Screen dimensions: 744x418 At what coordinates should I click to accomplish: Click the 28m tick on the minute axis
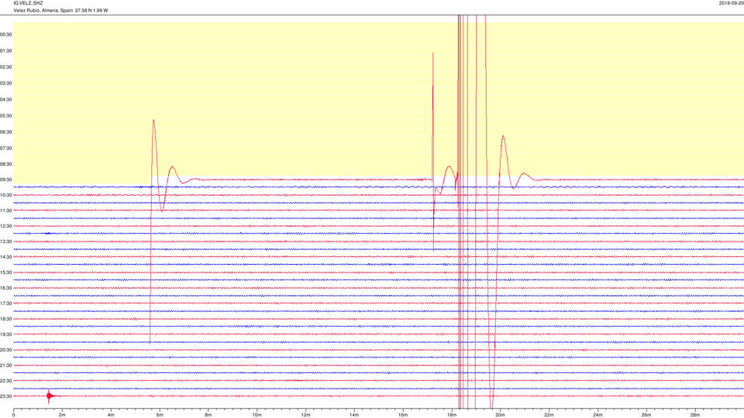(x=694, y=415)
